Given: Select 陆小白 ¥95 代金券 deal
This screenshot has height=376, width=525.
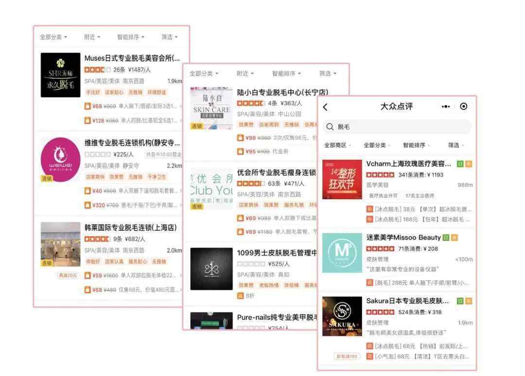Looking at the screenshot, I should [x=263, y=151].
